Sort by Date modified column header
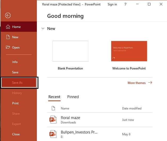167x141 pixels. (132, 108)
